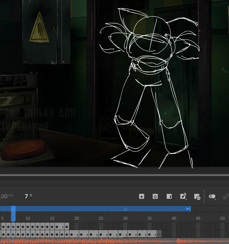Click the Insert Frame icon
The width and height of the screenshot is (229, 244).
169,196
